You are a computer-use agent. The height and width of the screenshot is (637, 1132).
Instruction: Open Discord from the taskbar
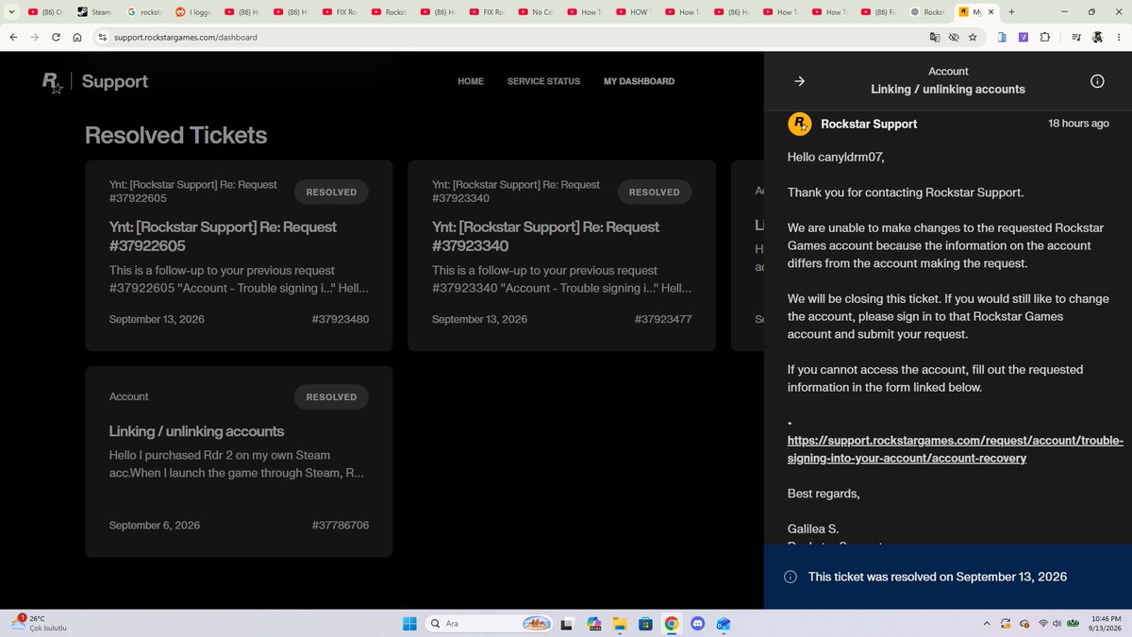coord(697,624)
